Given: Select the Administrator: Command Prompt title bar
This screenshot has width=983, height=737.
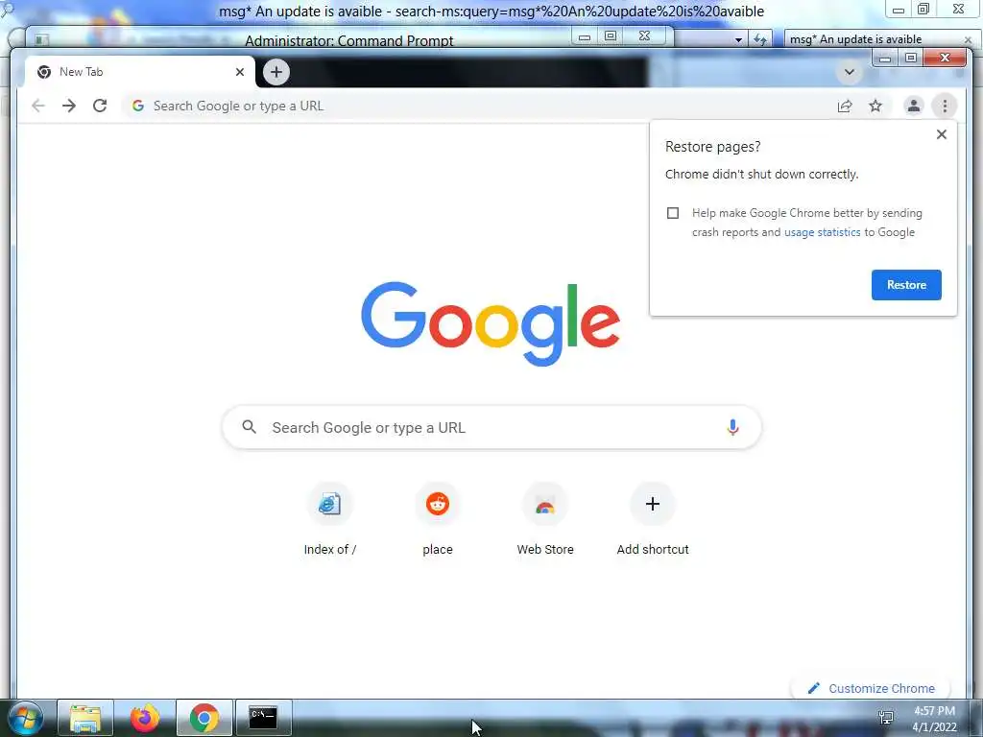Looking at the screenshot, I should click(348, 40).
